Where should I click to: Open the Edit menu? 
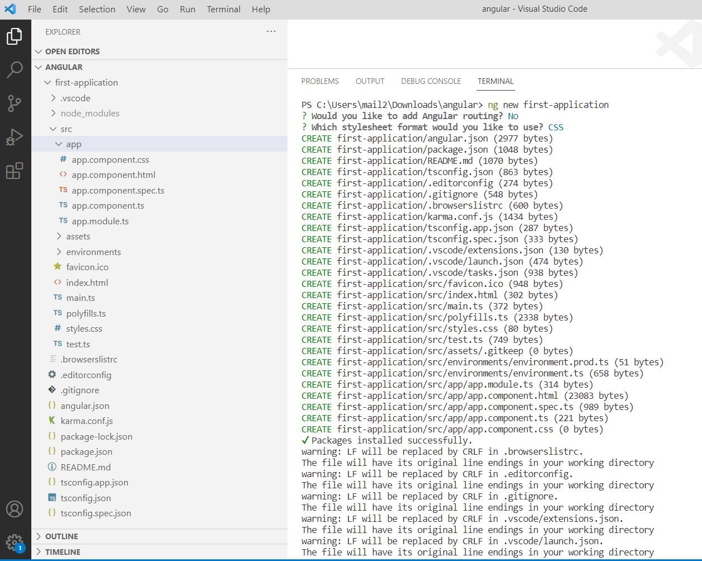(x=60, y=9)
